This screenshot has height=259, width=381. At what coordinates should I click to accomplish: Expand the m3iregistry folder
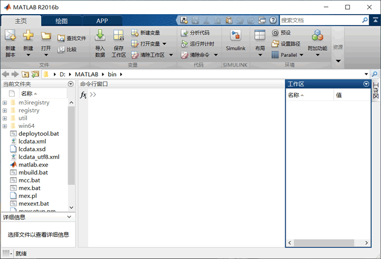(x=4, y=103)
